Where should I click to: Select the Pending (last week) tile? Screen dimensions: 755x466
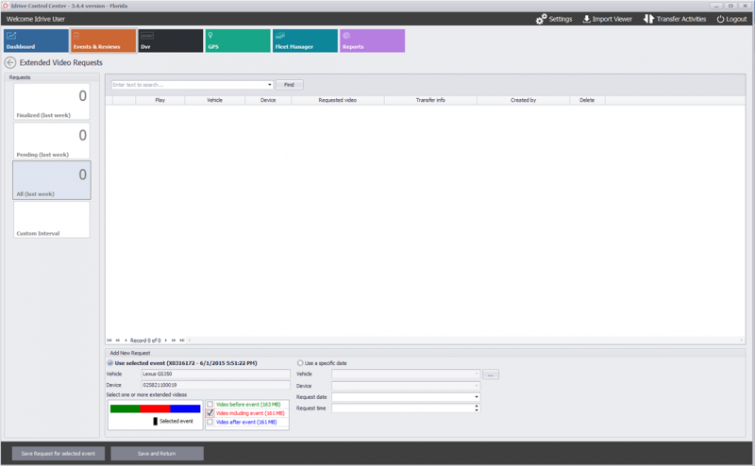(x=52, y=141)
